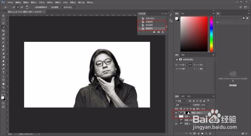Select the Zoom tool magnifier

[x=3, y=88]
